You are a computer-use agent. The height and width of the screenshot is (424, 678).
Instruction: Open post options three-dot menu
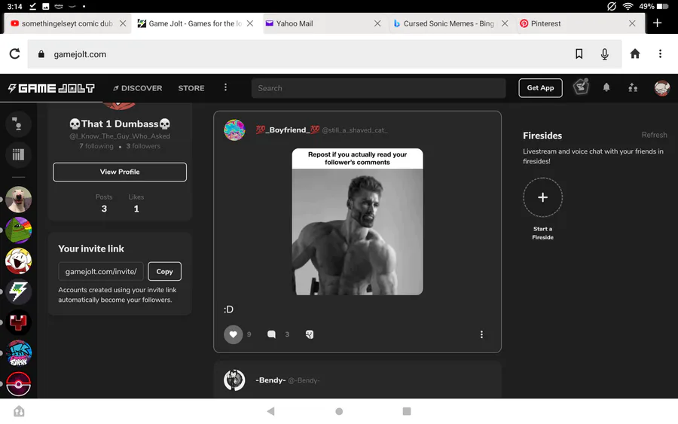coord(481,334)
